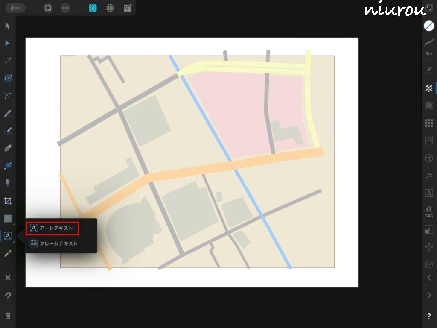Screen dimensions: 437x328
Task: Toggle the snapping magnet
Action: click(8, 295)
